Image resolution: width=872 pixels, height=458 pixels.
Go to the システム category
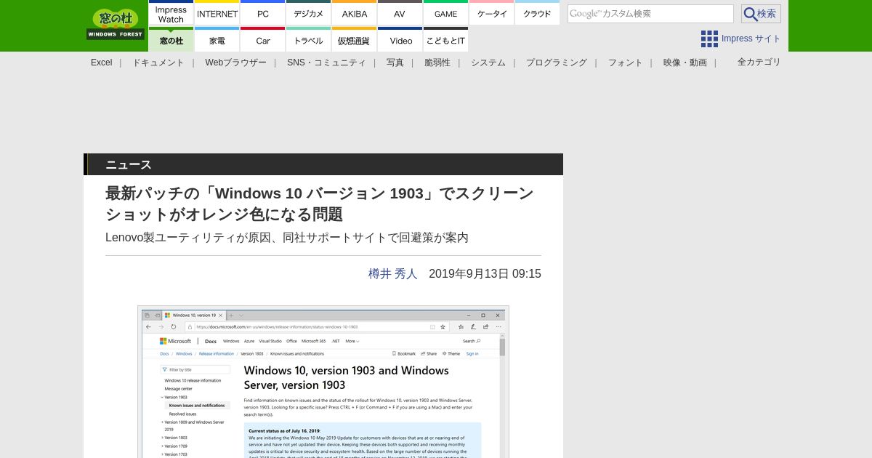(488, 63)
